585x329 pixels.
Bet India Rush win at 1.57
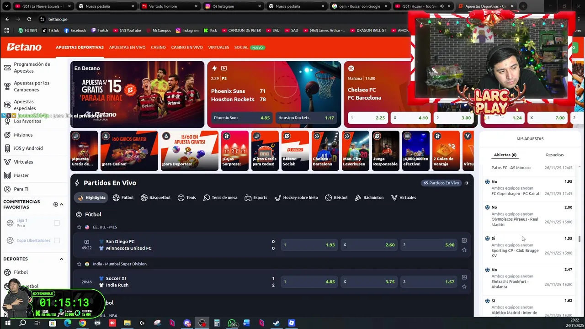click(x=429, y=282)
